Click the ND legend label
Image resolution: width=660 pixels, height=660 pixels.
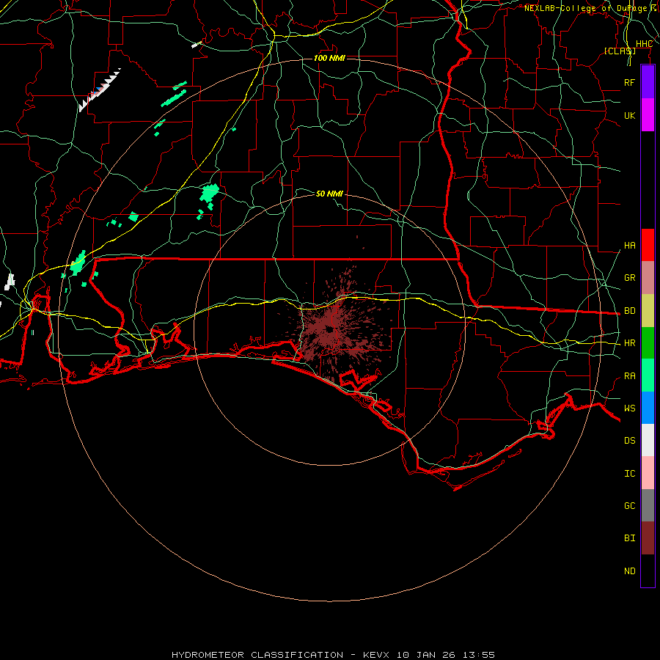pos(629,571)
